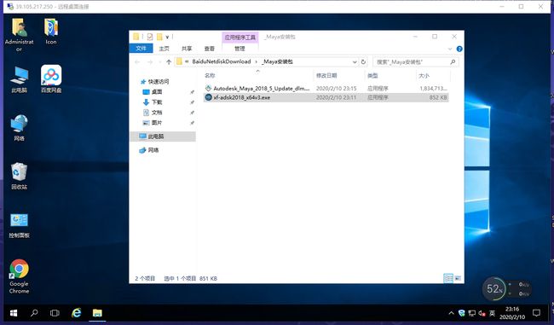Click the search magnifier in Explorer
The width and height of the screenshot is (554, 325).
453,62
